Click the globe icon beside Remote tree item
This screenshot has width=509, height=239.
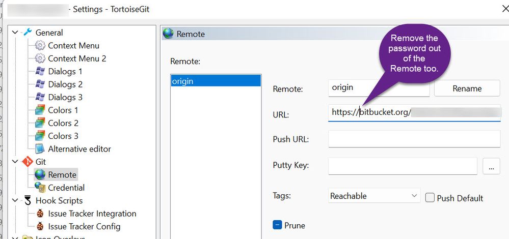coord(40,174)
